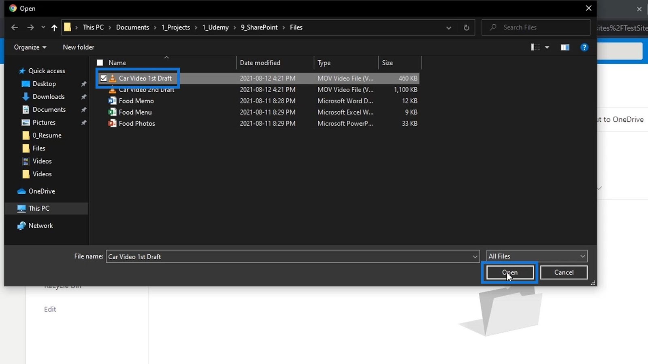Click Microsoft Word D... type cell
Image resolution: width=648 pixels, height=364 pixels.
click(x=345, y=101)
